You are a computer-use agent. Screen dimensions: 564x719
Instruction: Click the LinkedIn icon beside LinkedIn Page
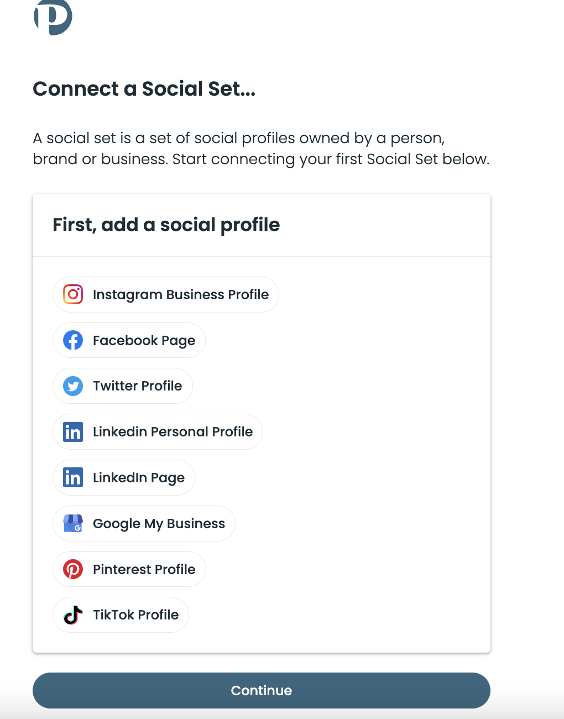[x=73, y=478]
